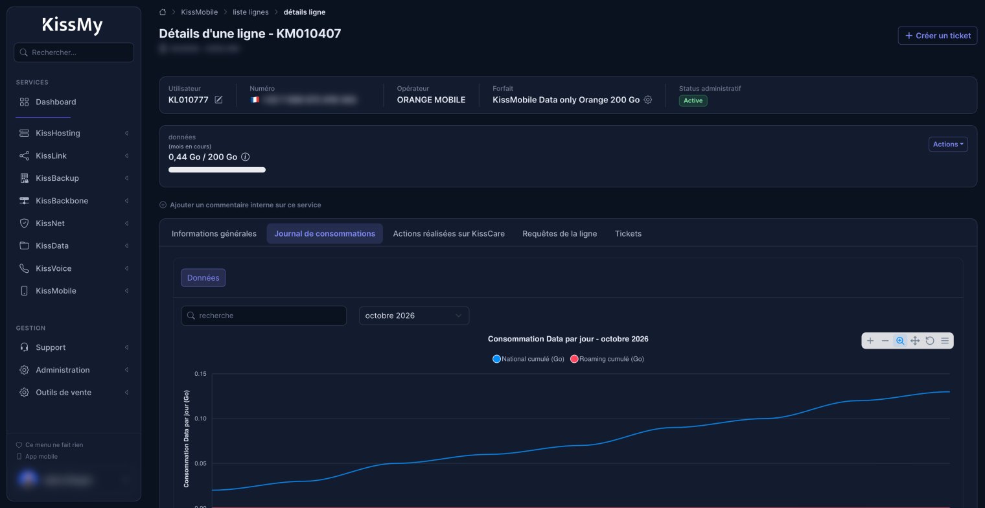The width and height of the screenshot is (985, 508).
Task: Click the KissNet shield icon
Action: pyautogui.click(x=25, y=224)
